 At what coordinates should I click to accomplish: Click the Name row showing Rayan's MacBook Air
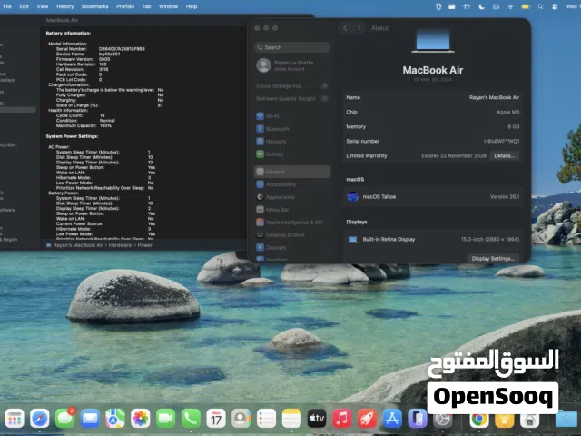(433, 97)
